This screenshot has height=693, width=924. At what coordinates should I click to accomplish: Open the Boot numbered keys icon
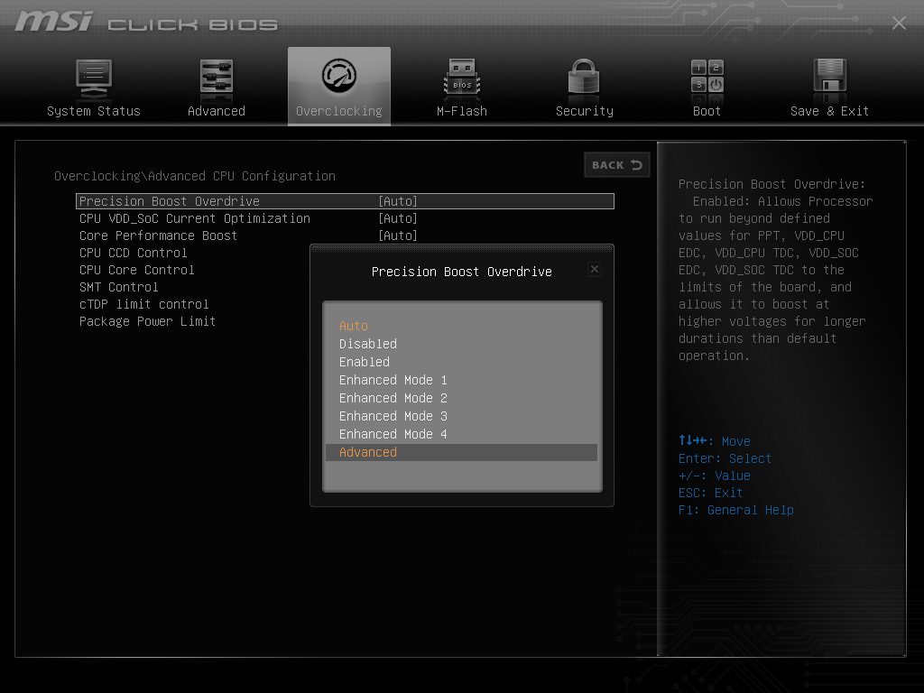pyautogui.click(x=707, y=78)
